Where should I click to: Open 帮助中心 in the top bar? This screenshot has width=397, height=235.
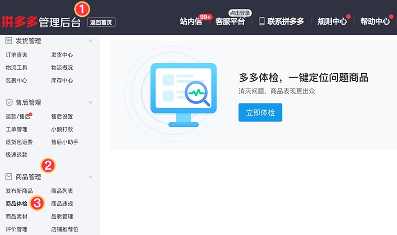pyautogui.click(x=375, y=22)
